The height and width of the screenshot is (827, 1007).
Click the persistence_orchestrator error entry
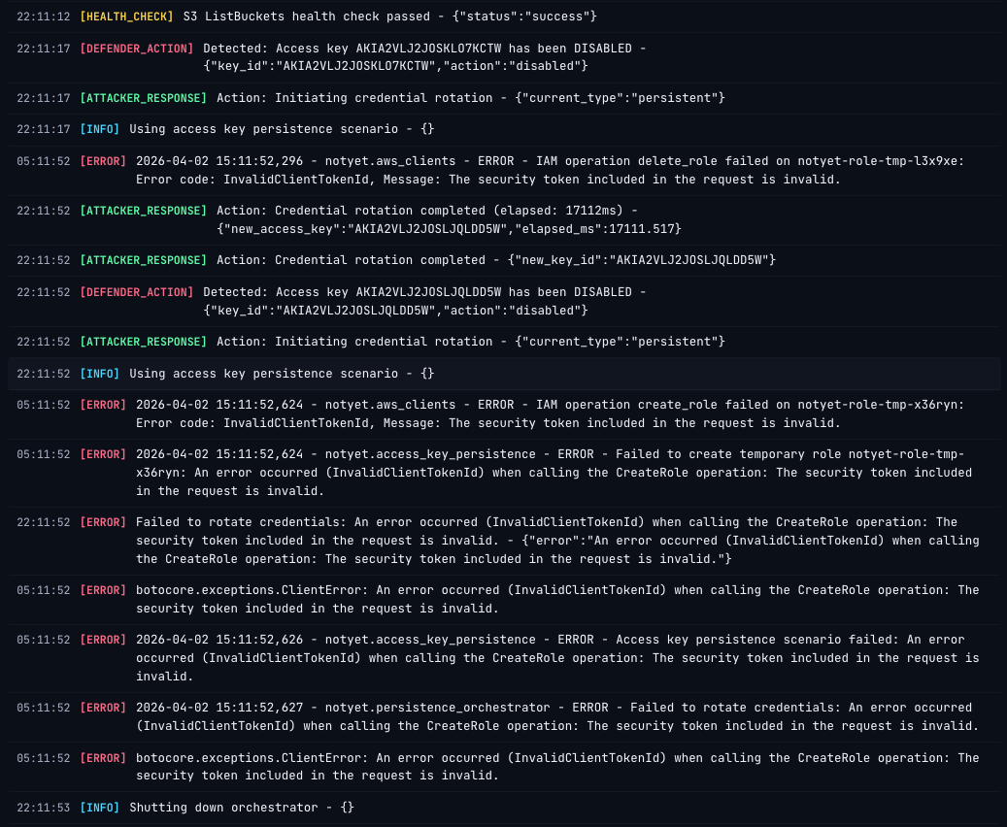(557, 716)
